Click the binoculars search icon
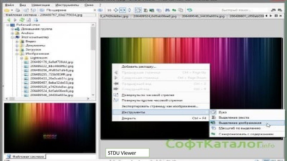 click(167, 10)
